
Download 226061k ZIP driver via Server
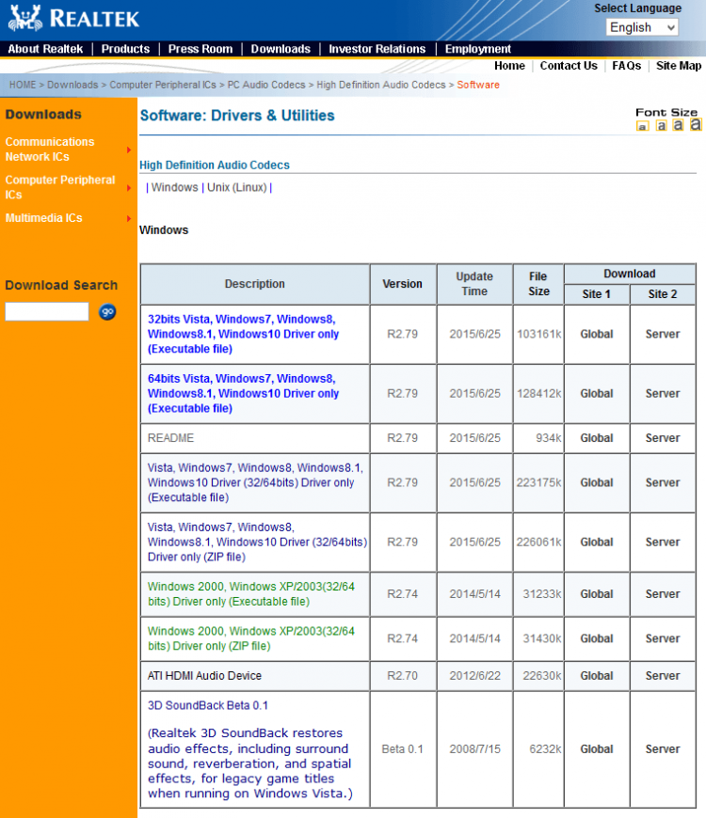(x=662, y=542)
